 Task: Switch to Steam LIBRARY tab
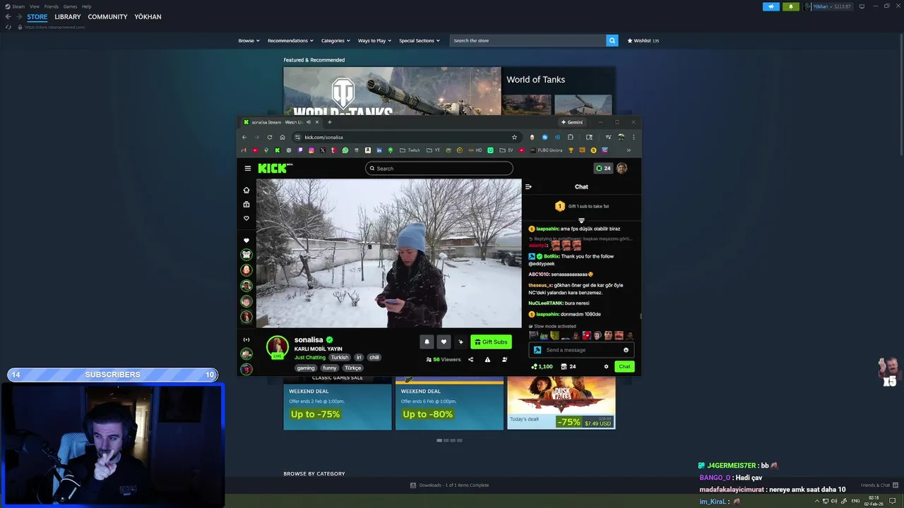68,17
